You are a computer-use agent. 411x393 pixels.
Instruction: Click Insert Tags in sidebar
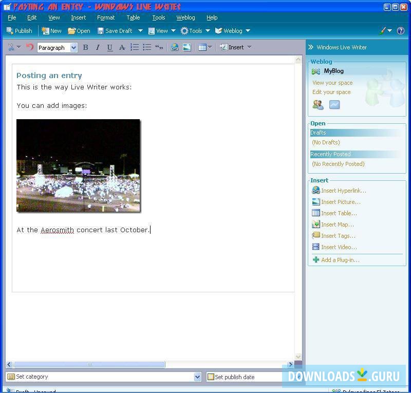tap(333, 236)
